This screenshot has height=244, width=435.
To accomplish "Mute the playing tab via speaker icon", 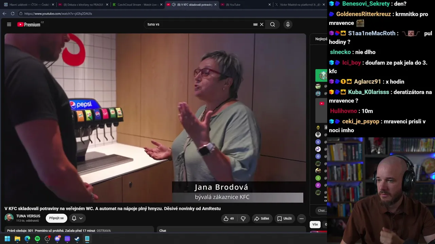I will (x=174, y=5).
